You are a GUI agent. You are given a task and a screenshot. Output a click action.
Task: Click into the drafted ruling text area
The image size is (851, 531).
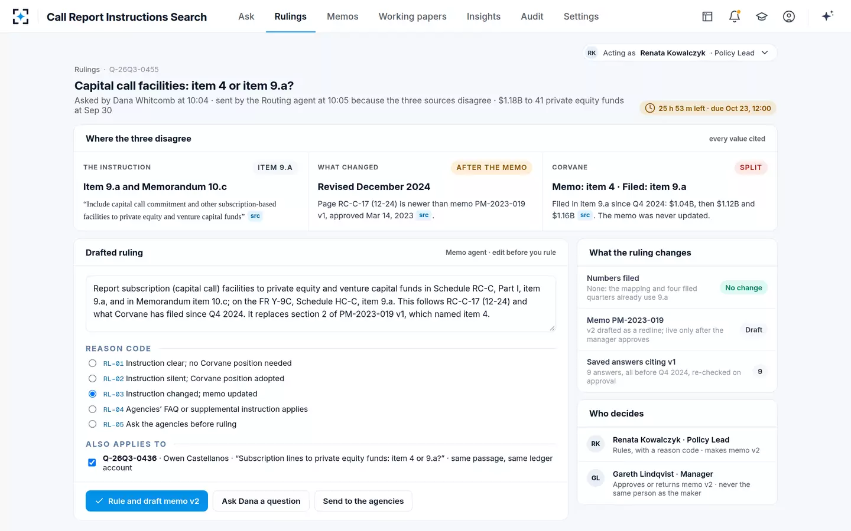pos(321,304)
